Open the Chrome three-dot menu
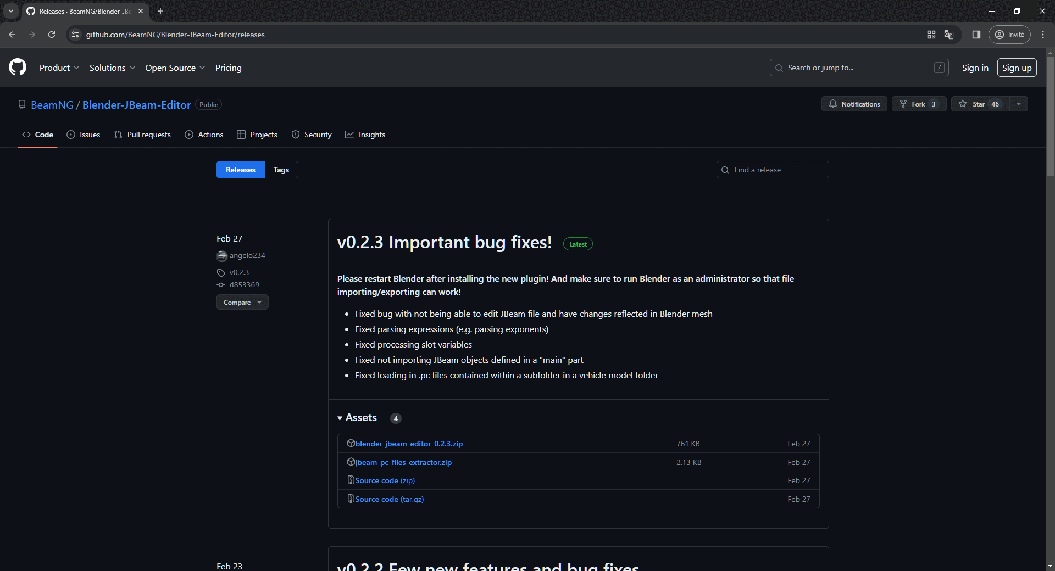 (1043, 35)
